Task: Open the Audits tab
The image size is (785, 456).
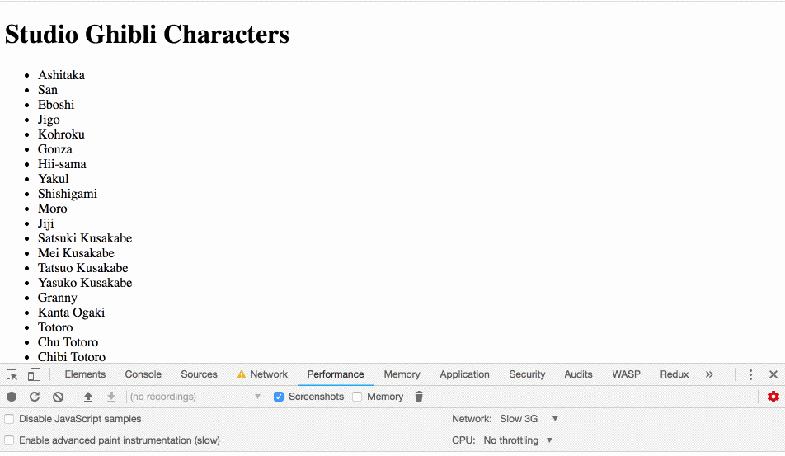Action: [x=578, y=374]
